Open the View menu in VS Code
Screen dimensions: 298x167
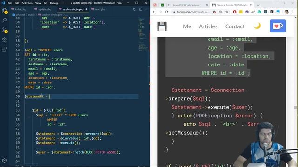[38, 3]
